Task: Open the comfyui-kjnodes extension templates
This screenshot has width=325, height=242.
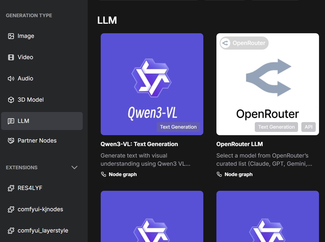Action: click(42, 209)
